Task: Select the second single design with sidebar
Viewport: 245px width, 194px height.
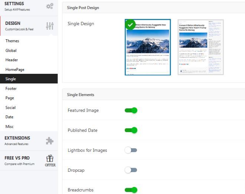Action: (x=200, y=47)
